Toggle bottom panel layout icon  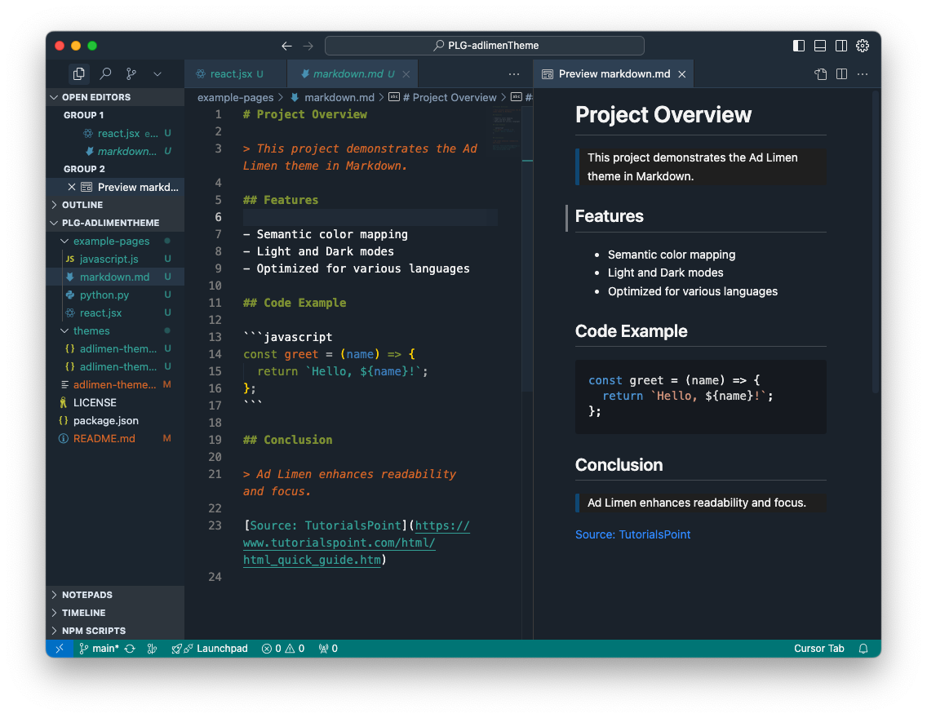coord(820,46)
